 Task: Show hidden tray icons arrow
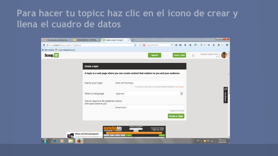202,141
